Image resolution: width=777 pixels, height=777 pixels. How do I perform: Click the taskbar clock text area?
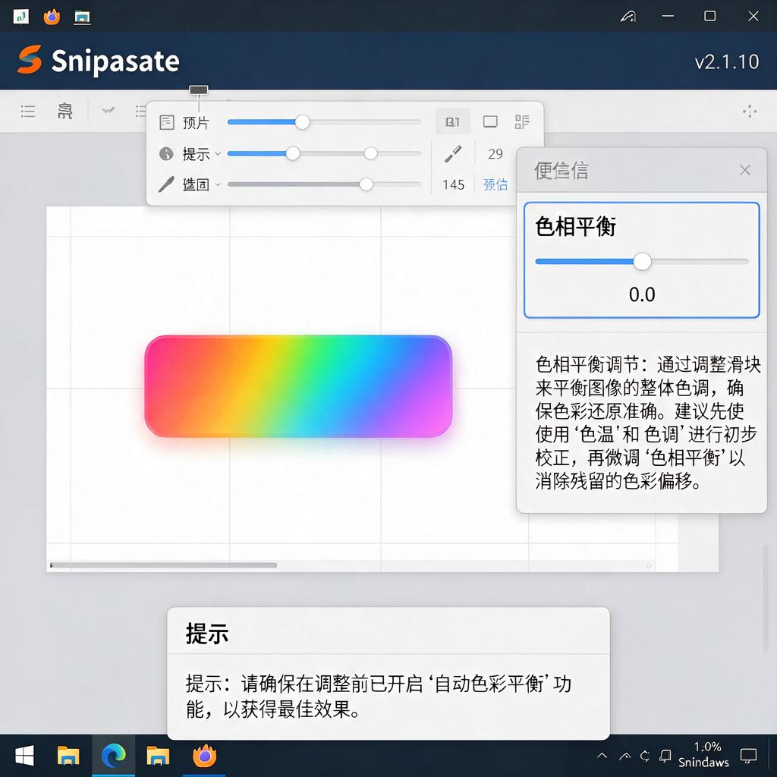pyautogui.click(x=703, y=754)
